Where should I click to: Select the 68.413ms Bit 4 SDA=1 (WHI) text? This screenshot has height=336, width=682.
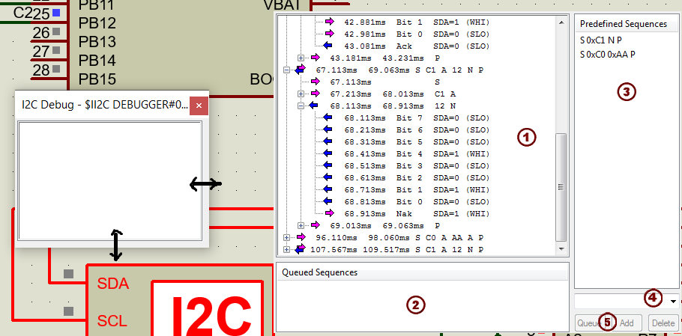(417, 153)
